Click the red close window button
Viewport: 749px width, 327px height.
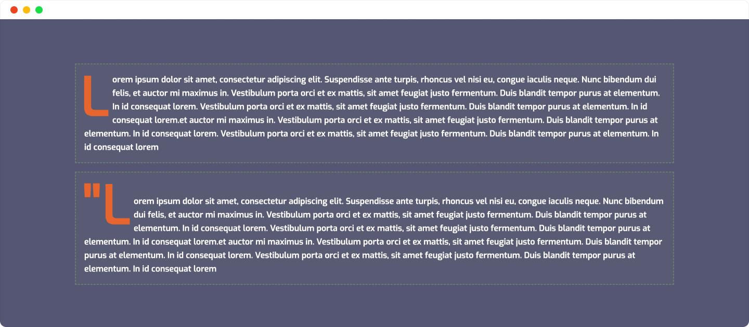pos(14,10)
